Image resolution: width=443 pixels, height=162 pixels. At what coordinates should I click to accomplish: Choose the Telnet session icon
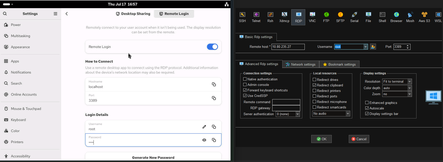pyautogui.click(x=256, y=17)
